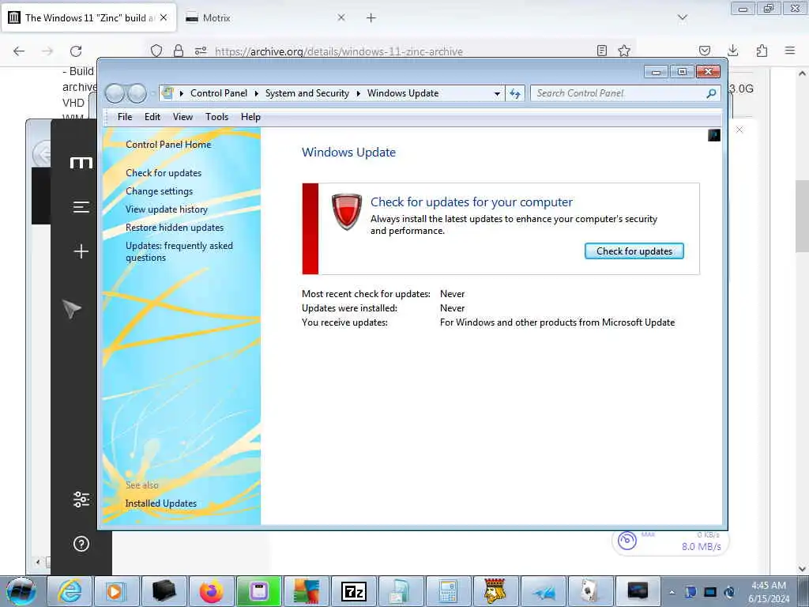Expand the System and Security breadcrumb arrow
The image size is (809, 607).
pyautogui.click(x=358, y=93)
